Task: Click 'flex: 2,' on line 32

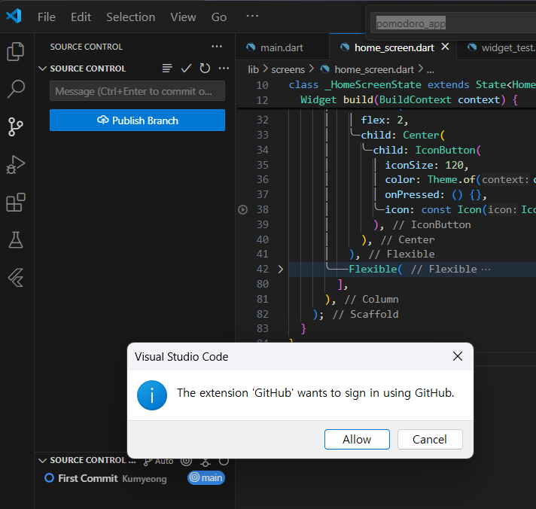Action: coord(385,120)
